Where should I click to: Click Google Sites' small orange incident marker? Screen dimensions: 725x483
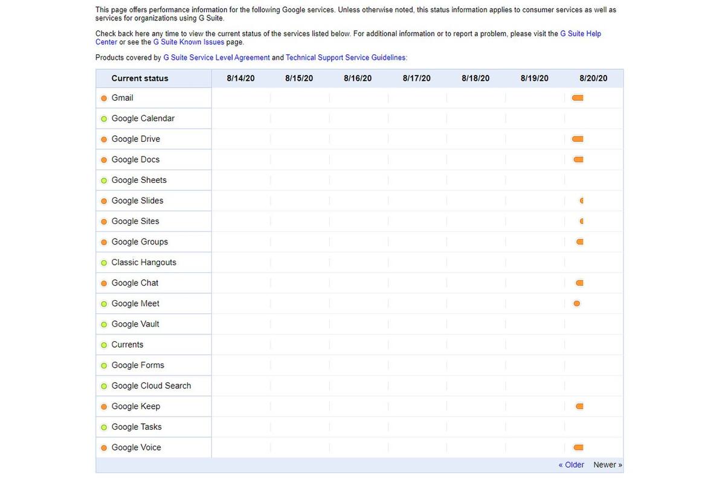click(x=581, y=221)
